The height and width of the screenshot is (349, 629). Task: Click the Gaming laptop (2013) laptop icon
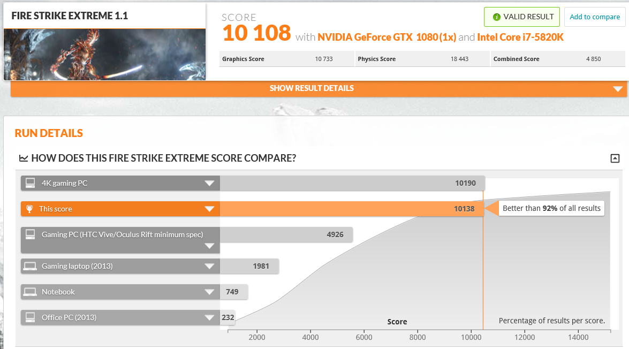(x=29, y=266)
